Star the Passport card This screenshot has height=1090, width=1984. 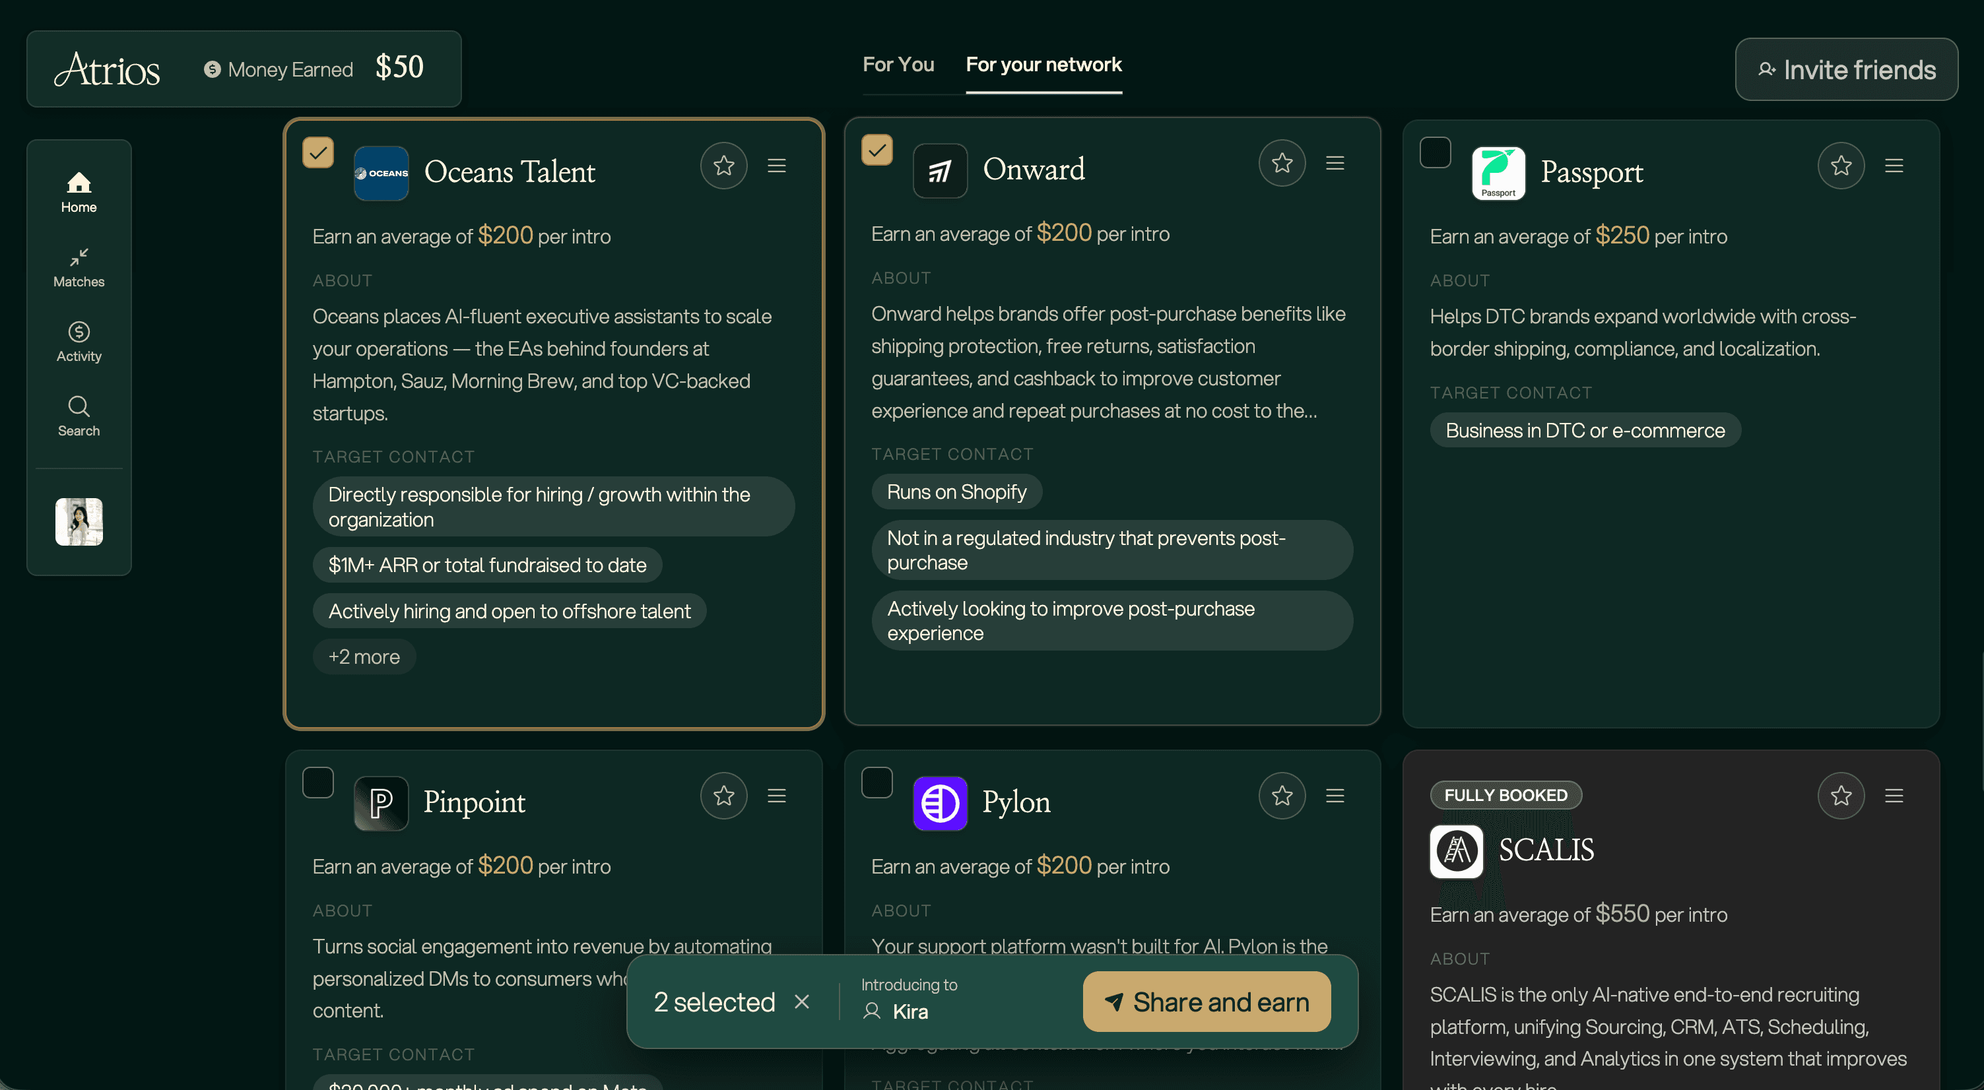[1841, 166]
